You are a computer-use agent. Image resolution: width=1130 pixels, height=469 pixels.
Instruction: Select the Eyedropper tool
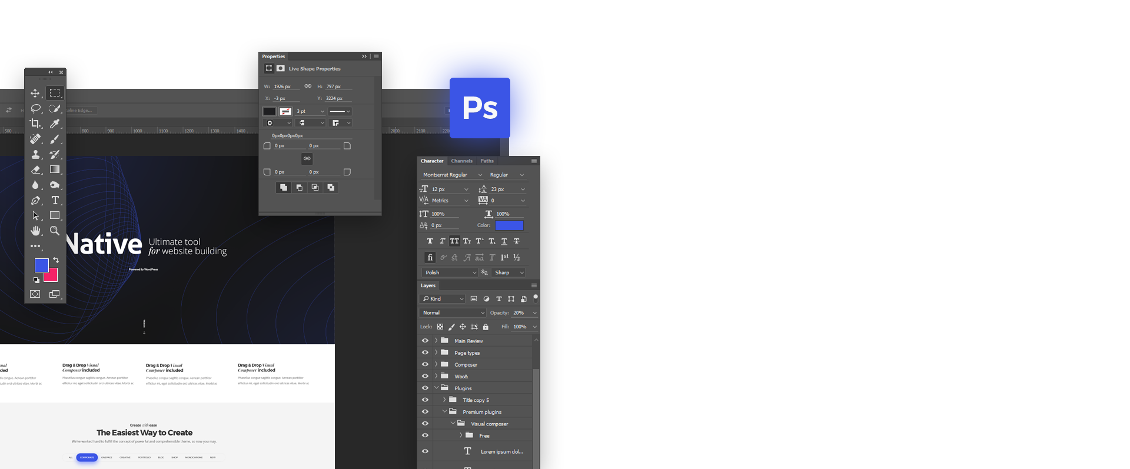coord(55,124)
